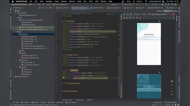
Task: Click the Debug app bug icon
Action: 146,4
